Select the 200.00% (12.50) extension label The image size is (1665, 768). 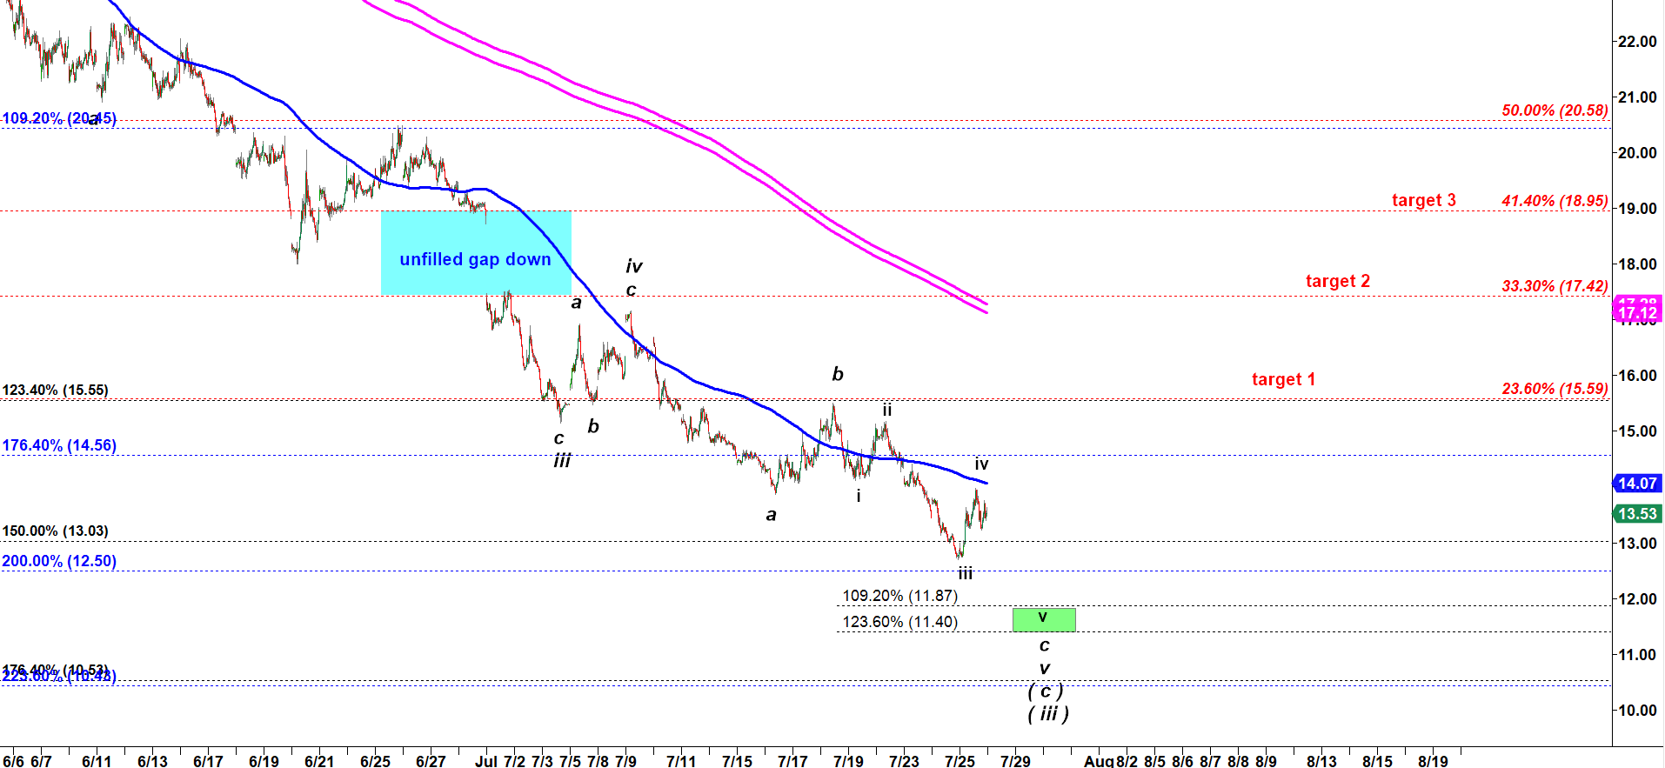(59, 561)
